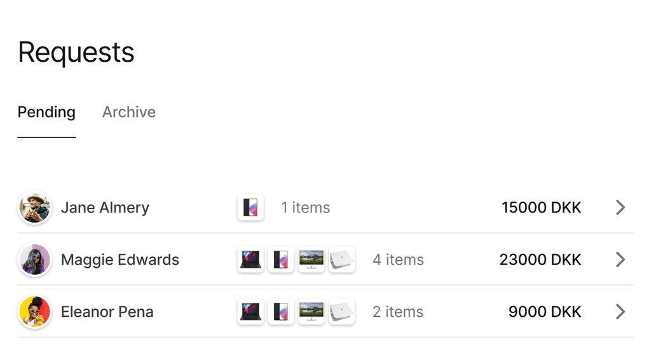Switch to the Pending tab
This screenshot has height=355, width=651.
[46, 113]
